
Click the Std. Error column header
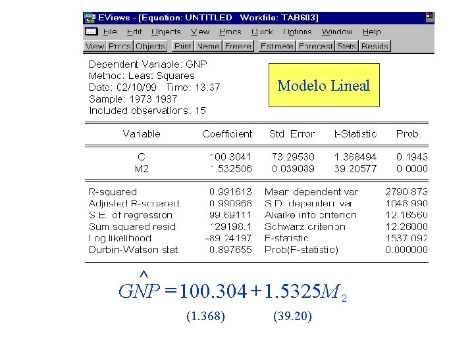coord(292,133)
